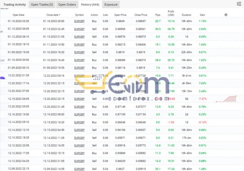The height and width of the screenshot is (171, 244).
Task: Select profit value 26.79
Action: tap(171, 29)
